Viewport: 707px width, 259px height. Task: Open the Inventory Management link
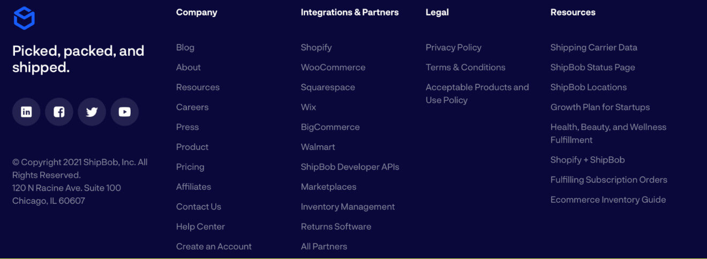[x=348, y=206]
